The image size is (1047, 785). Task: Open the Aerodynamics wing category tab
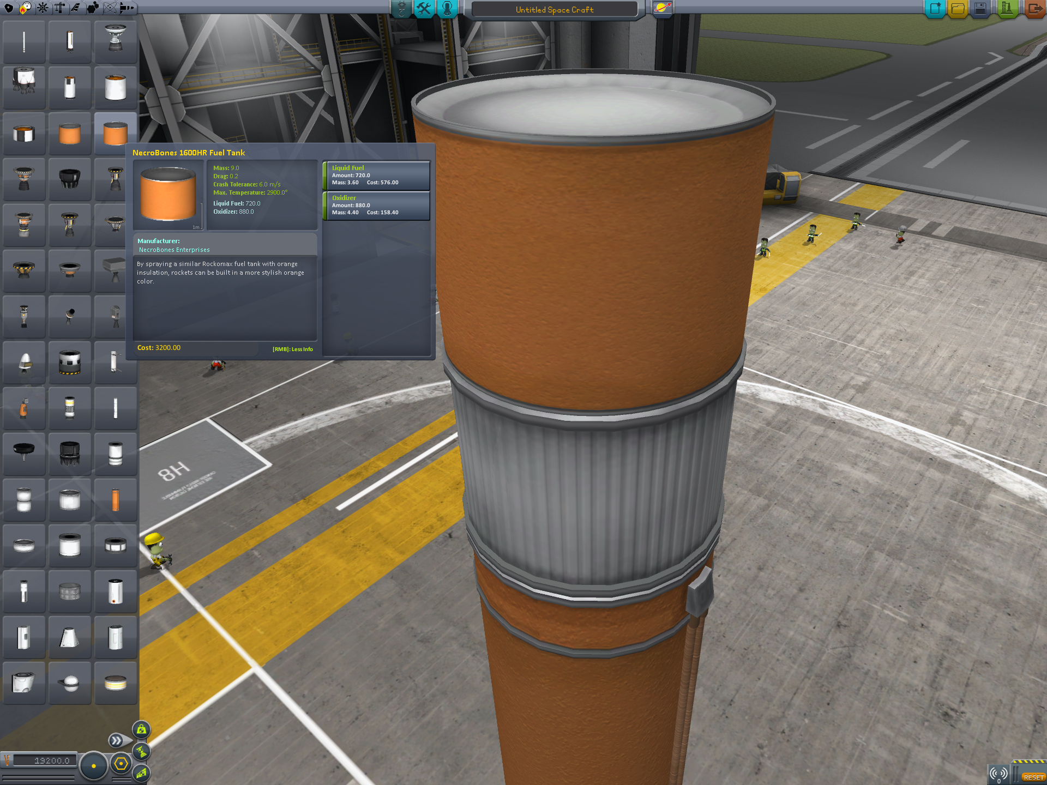[76, 8]
